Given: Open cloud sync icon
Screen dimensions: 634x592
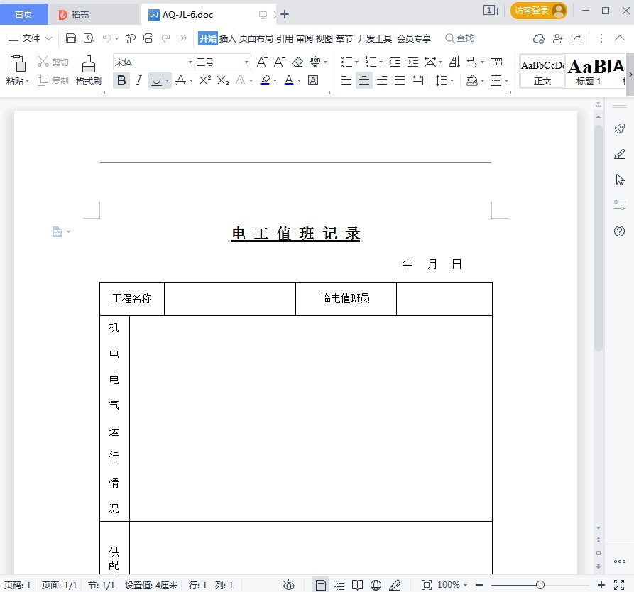Looking at the screenshot, I should [539, 39].
